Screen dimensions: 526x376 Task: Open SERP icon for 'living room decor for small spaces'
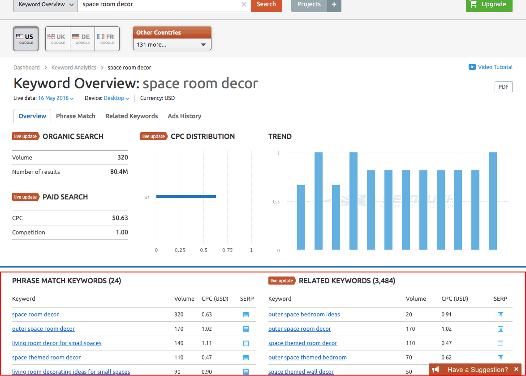(x=246, y=343)
